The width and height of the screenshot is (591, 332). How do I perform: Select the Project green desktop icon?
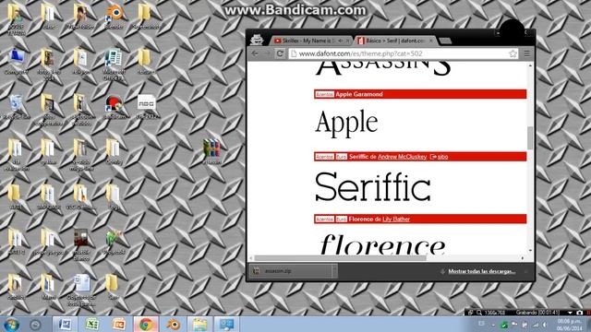pyautogui.click(x=114, y=242)
